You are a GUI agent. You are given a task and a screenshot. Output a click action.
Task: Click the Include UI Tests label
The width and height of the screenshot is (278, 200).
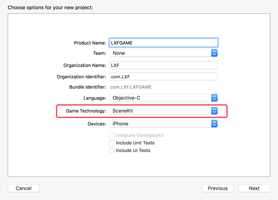point(133,151)
